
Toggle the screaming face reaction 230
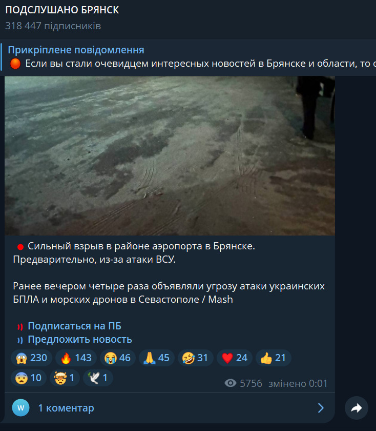31,358
